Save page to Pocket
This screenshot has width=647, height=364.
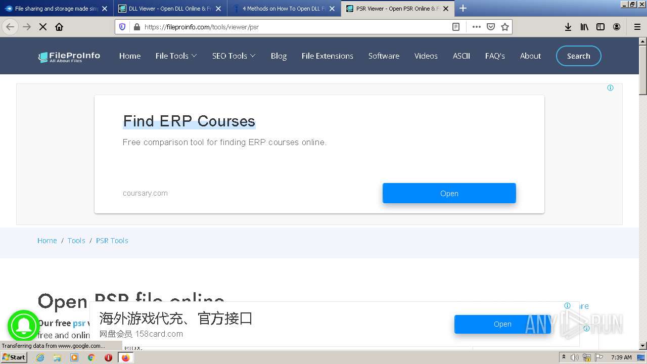tap(490, 27)
